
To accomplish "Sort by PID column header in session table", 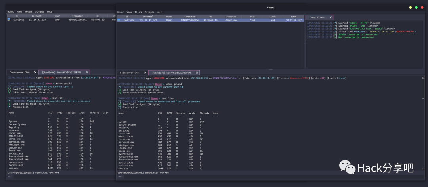I will coord(252,17).
